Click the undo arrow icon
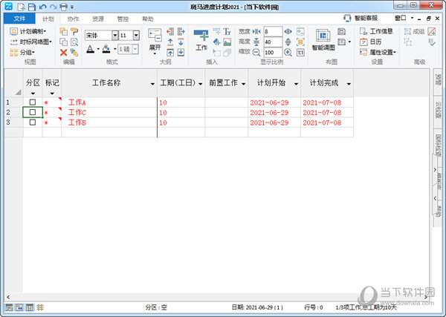Screen dimensions: 446x317 pyautogui.click(x=42, y=6)
